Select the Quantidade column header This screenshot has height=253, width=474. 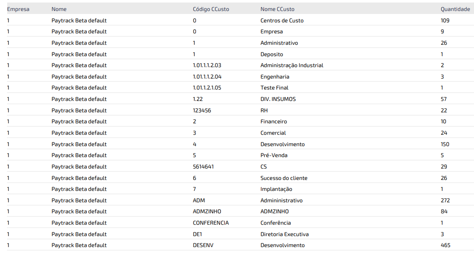(455, 9)
